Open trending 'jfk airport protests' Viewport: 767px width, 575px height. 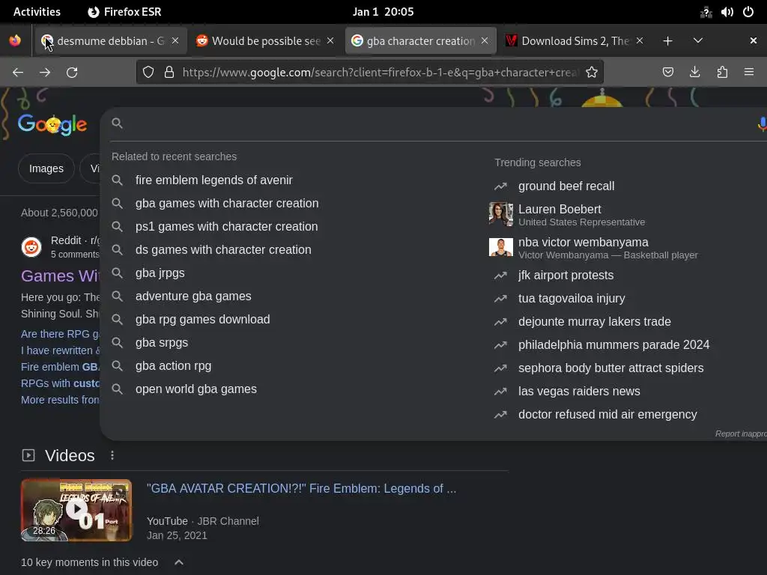566,276
